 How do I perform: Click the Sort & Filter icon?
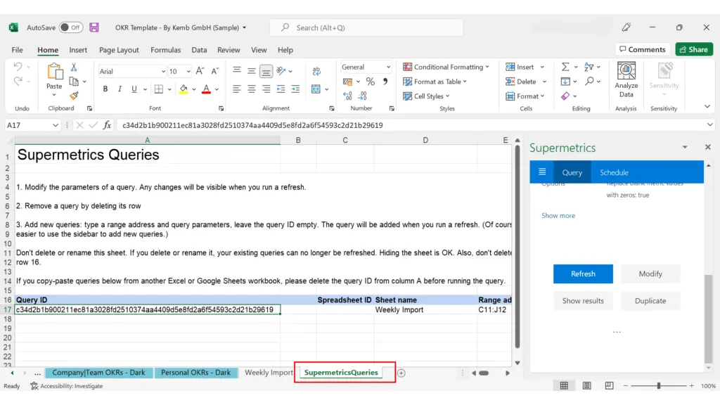pyautogui.click(x=589, y=67)
